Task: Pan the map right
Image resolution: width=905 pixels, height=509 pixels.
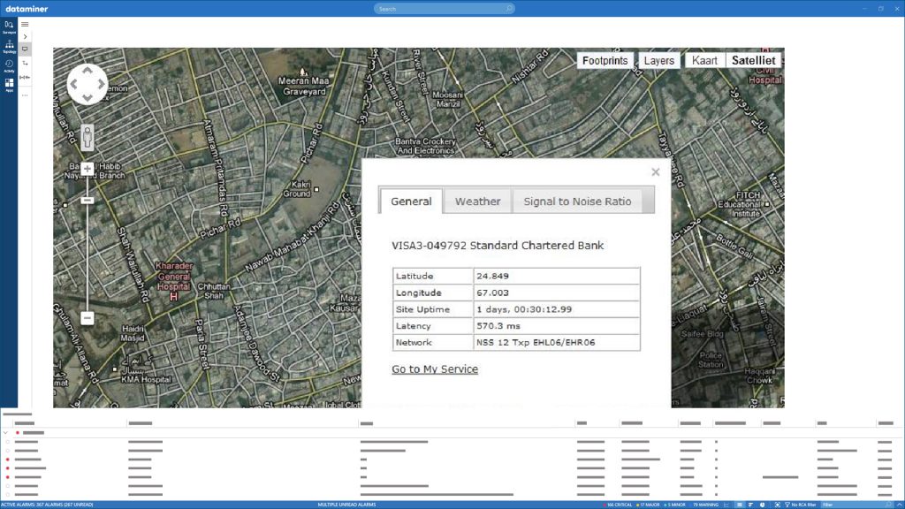Action: 101,84
